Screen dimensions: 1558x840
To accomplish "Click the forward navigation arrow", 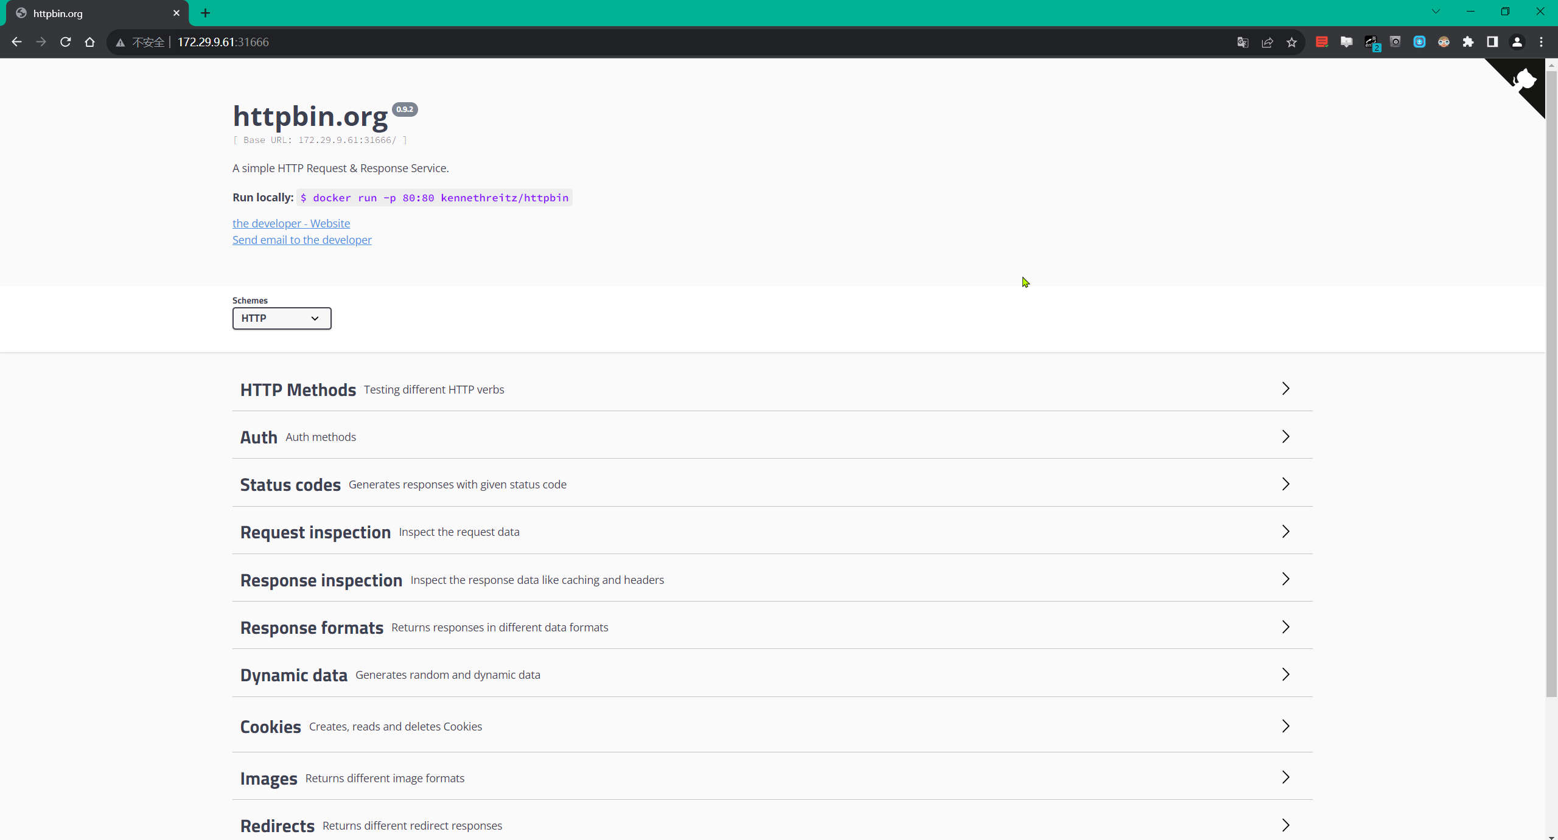I will (x=41, y=42).
